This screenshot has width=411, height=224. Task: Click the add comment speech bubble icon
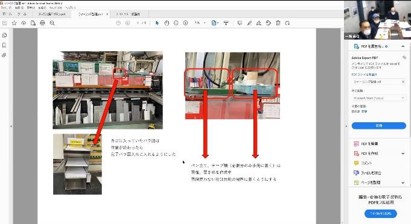pyautogui.click(x=240, y=23)
